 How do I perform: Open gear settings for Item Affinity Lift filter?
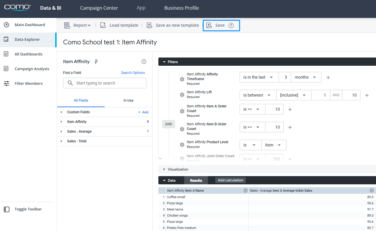coord(182,95)
